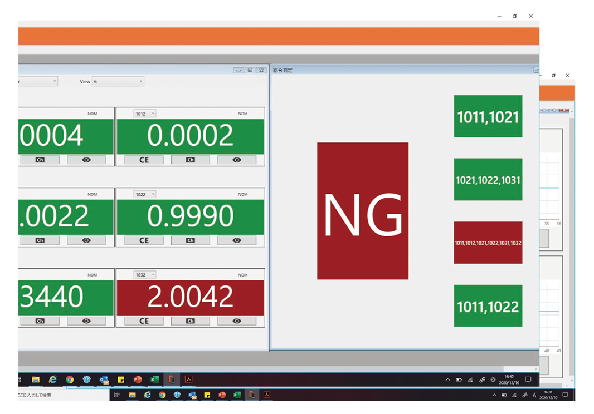Open Excel from the bottom-most taskbar
594x414 pixels.
pos(237,395)
